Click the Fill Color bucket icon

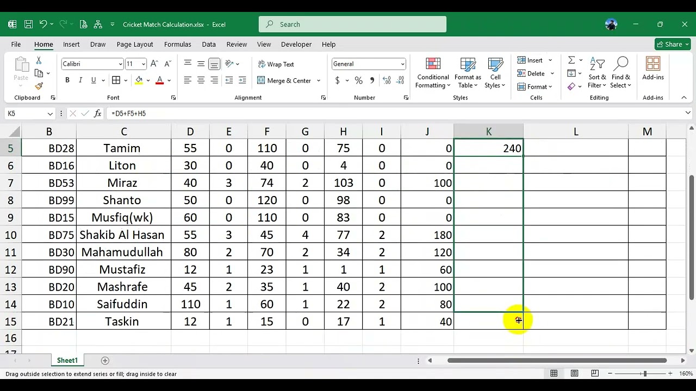point(139,80)
